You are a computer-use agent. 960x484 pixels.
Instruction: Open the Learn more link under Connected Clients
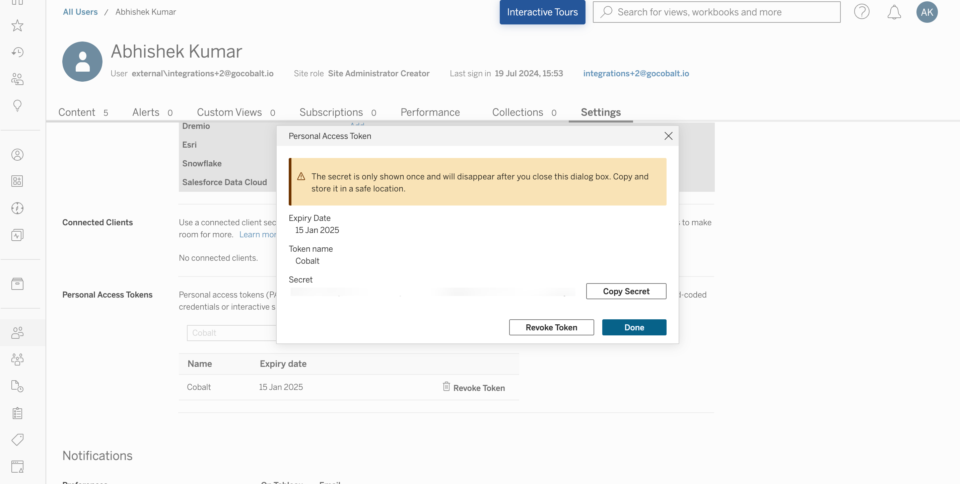(259, 234)
